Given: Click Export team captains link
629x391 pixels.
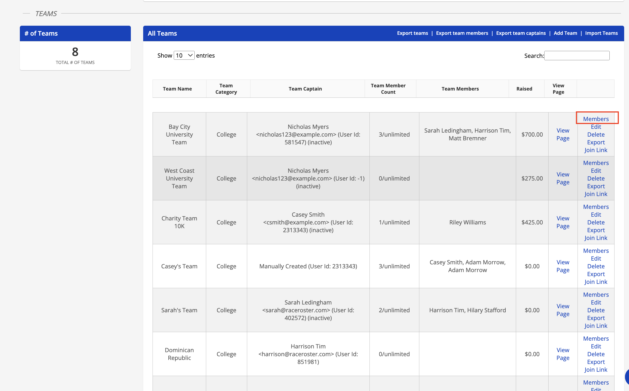Looking at the screenshot, I should click(x=521, y=33).
